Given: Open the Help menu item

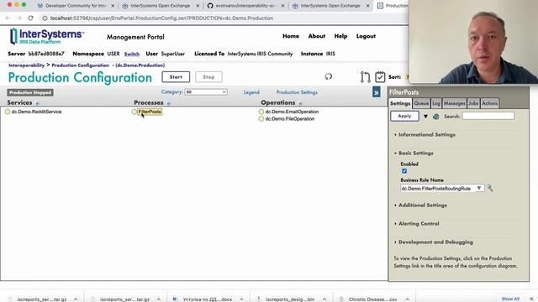Looking at the screenshot, I should pyautogui.click(x=340, y=36).
